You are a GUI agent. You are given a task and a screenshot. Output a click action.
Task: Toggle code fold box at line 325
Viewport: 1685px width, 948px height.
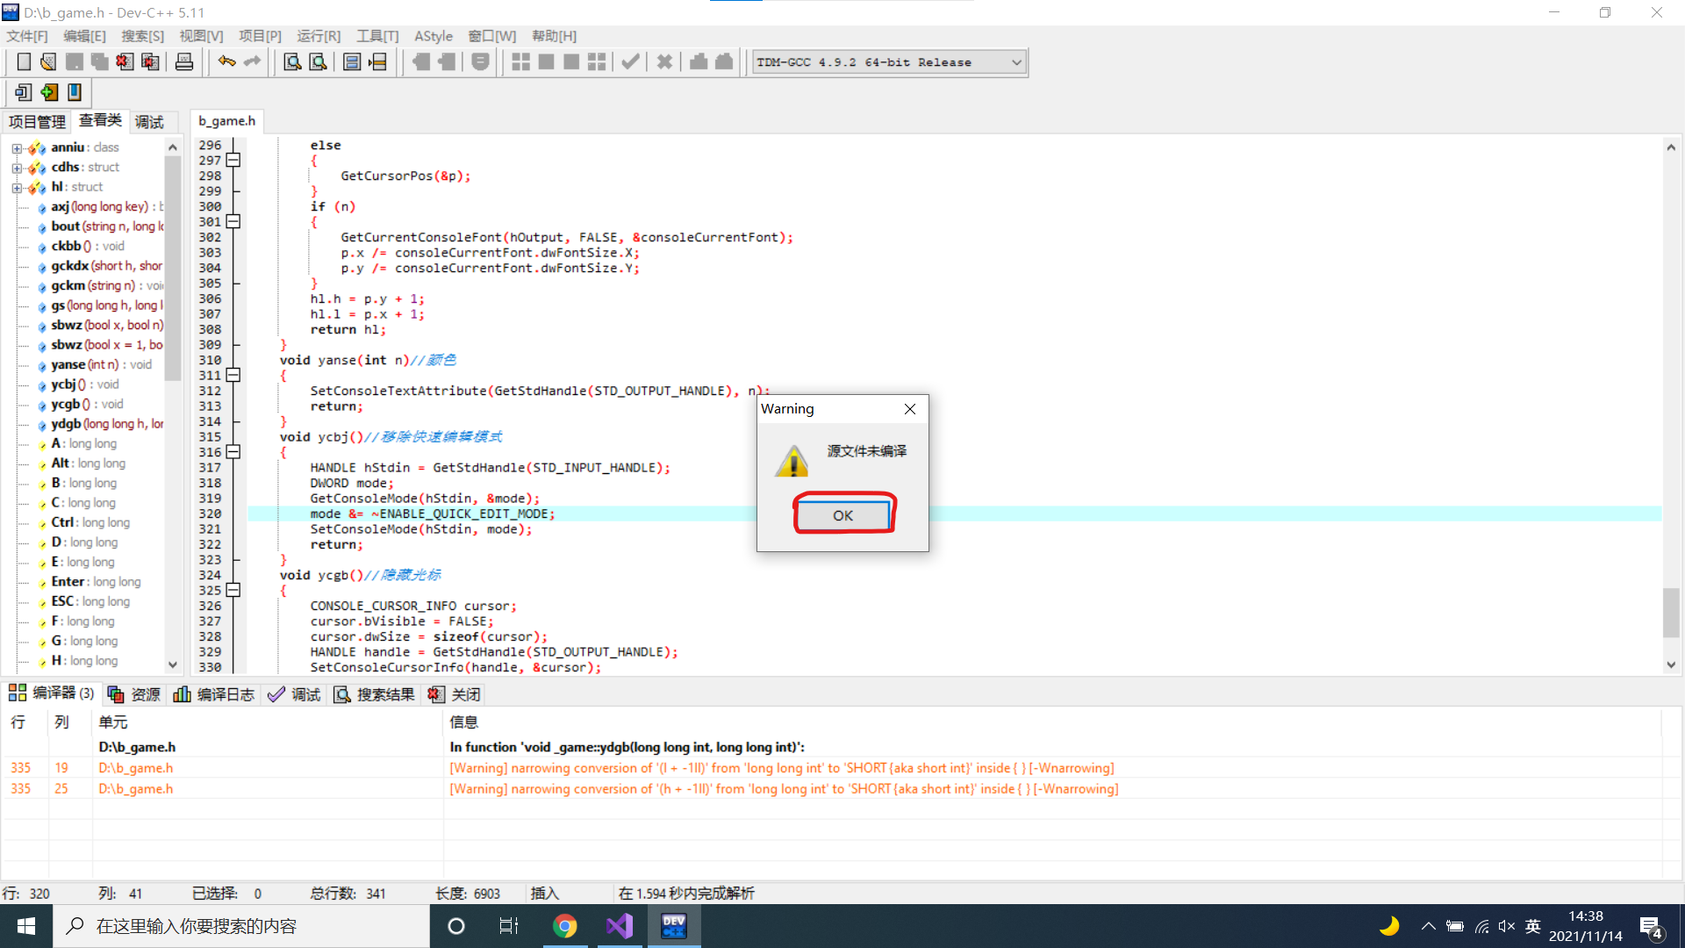pyautogui.click(x=233, y=591)
